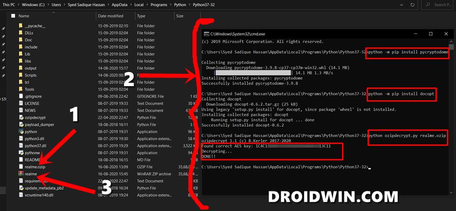The image size is (456, 211).
Task: Expand the chevron after Programs breadcrumb
Action: click(x=171, y=5)
